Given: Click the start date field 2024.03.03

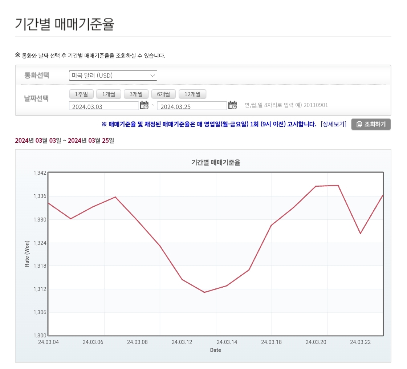Looking at the screenshot, I should (103, 106).
